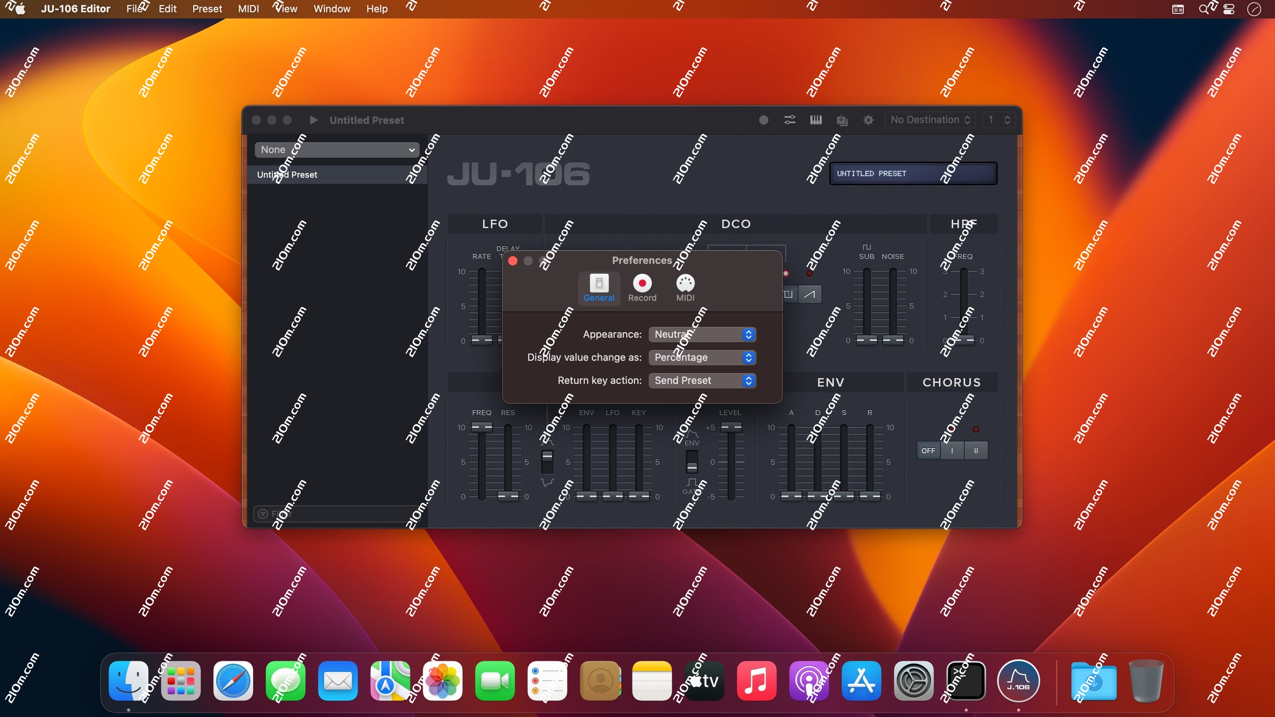This screenshot has width=1275, height=717.
Task: Click the send-to-device toolbar icon
Action: pyautogui.click(x=842, y=120)
